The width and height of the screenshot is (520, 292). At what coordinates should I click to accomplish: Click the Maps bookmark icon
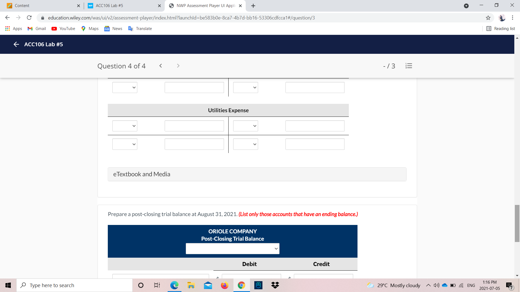click(84, 29)
